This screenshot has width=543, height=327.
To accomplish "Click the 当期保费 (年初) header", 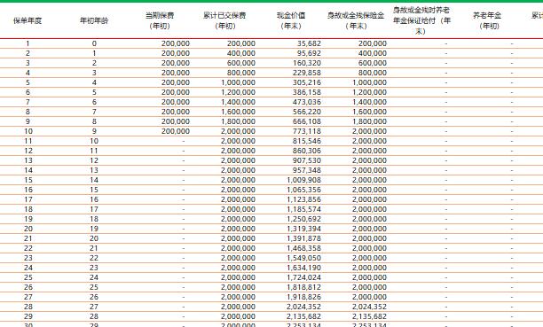I will 160,20.
